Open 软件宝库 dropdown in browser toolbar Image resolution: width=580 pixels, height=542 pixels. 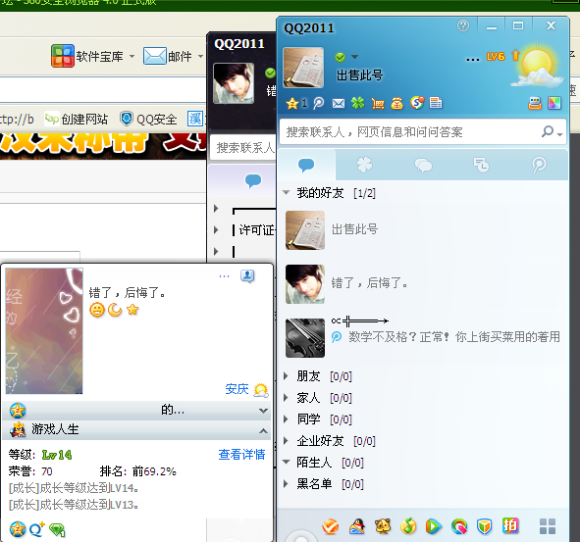coord(132,57)
